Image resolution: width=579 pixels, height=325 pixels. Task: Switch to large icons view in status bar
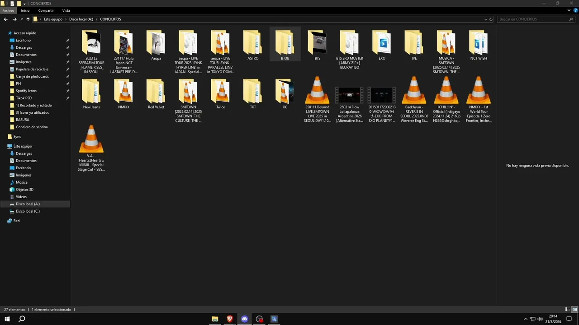click(574, 310)
